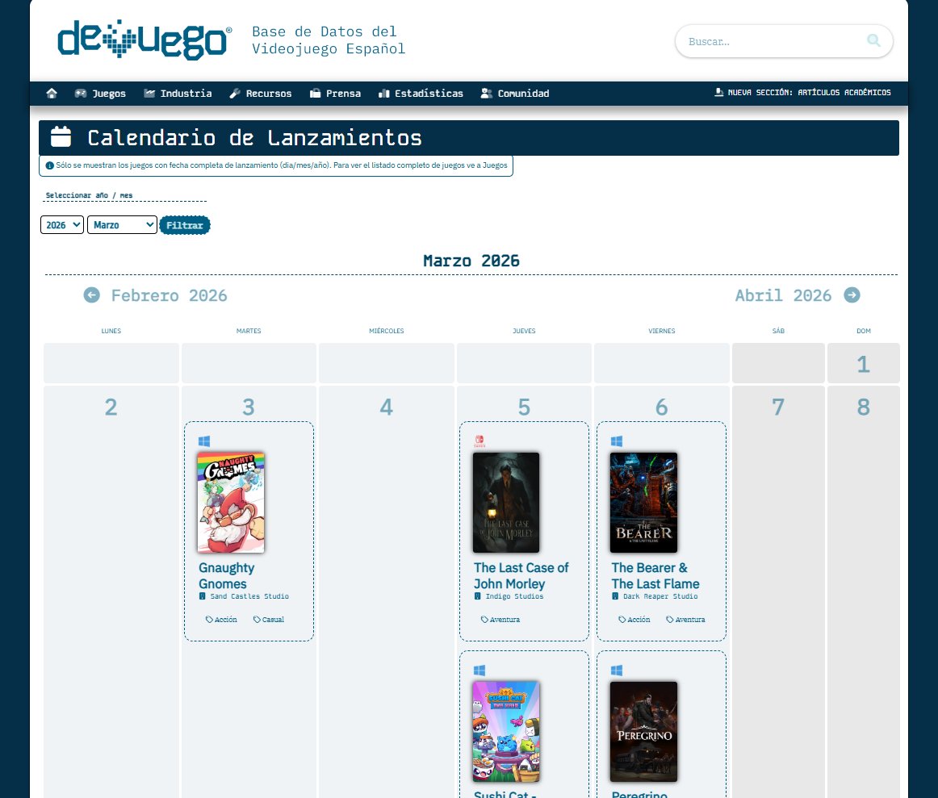938x798 pixels.
Task: Click the users icon next to Comunidad
Action: pyautogui.click(x=486, y=94)
